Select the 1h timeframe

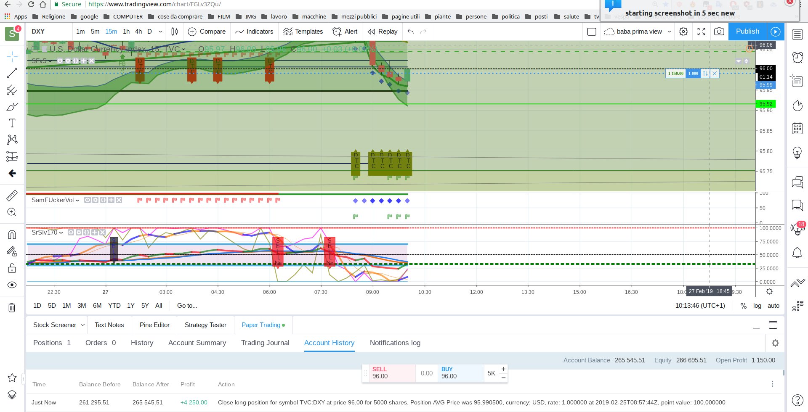(x=126, y=32)
